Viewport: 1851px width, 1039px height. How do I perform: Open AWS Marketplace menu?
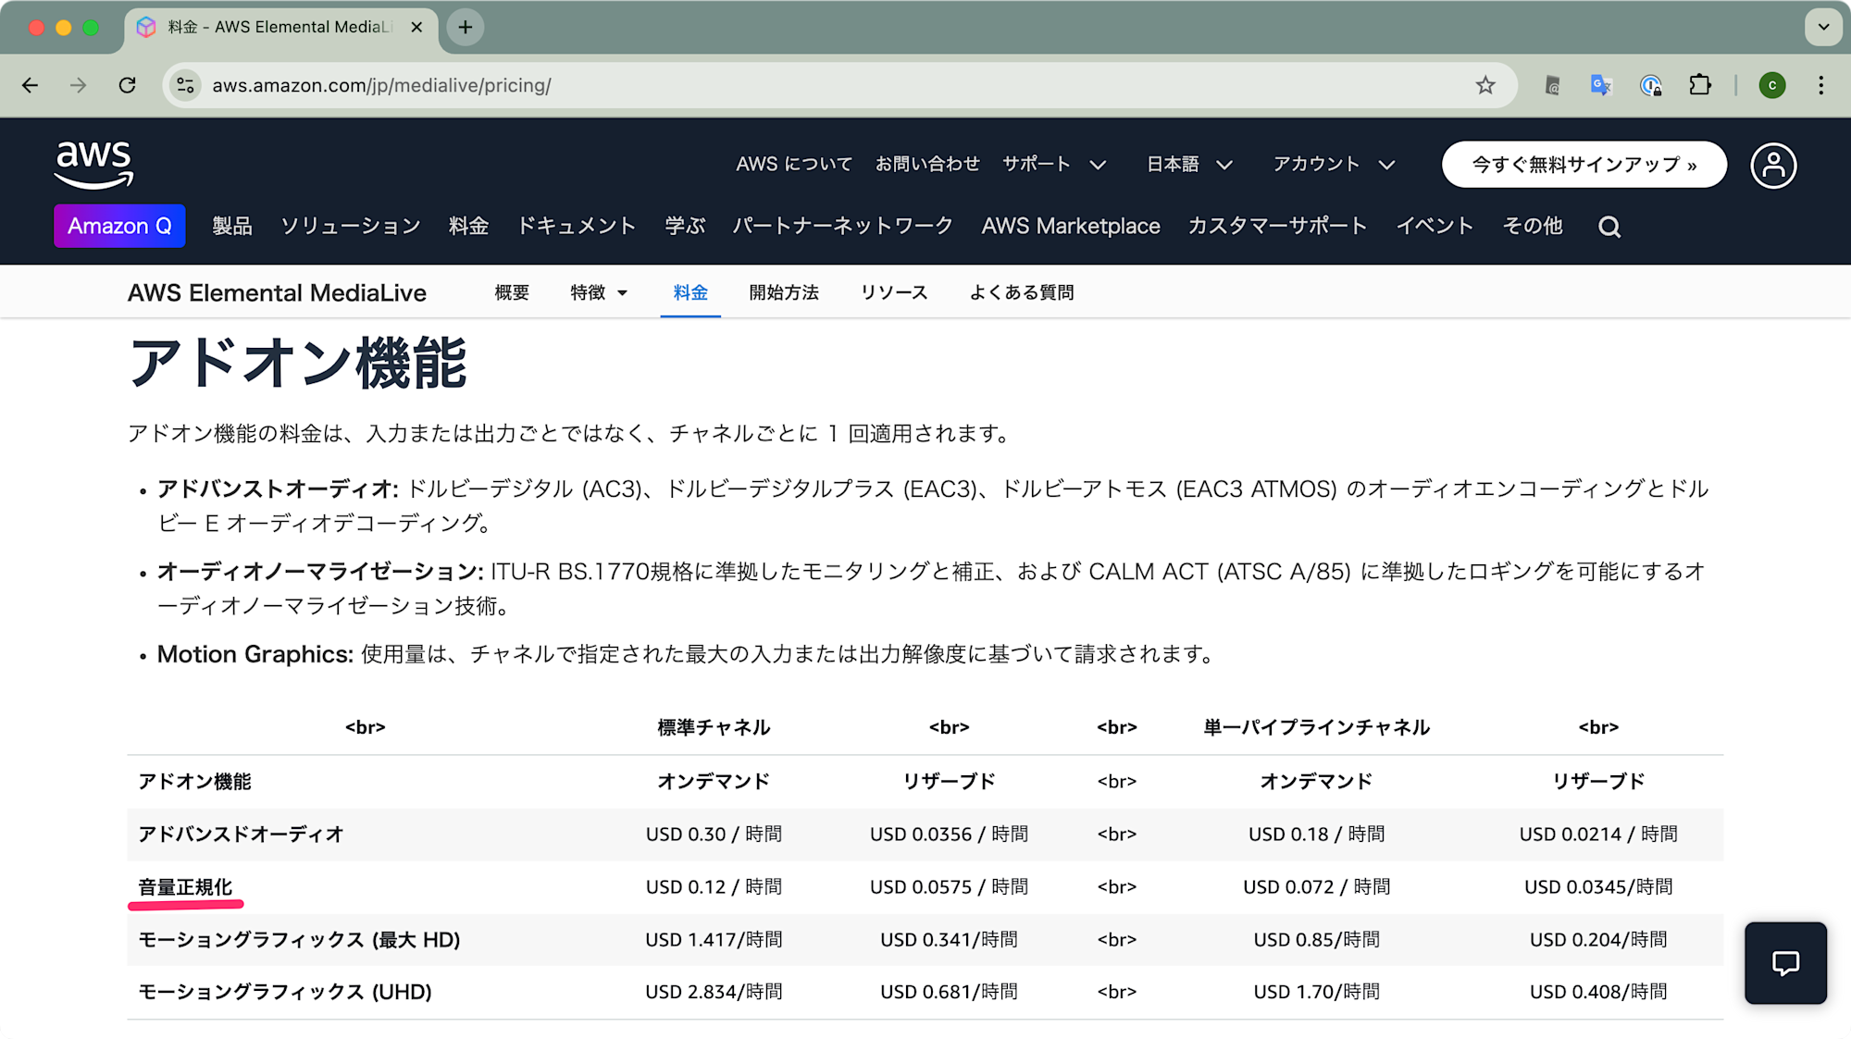1071,226
